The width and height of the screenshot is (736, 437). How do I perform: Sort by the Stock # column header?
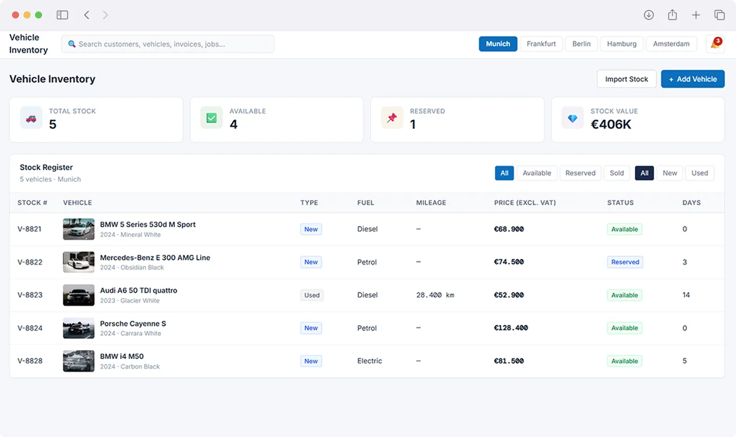click(32, 202)
